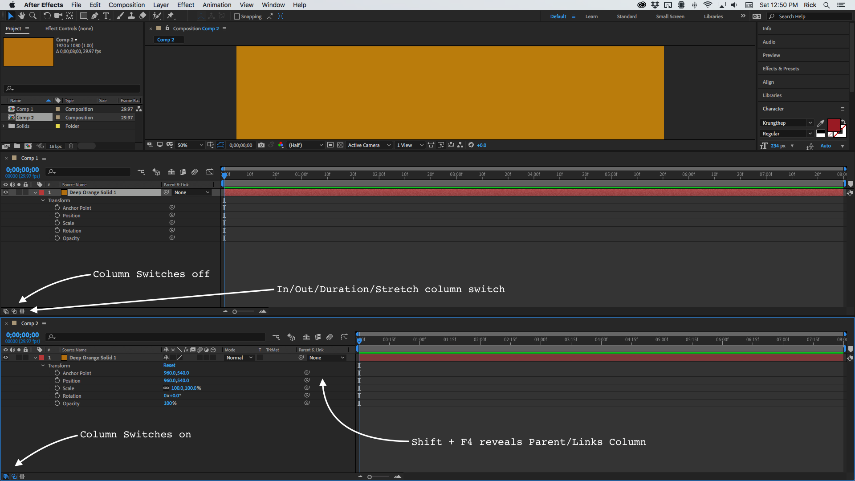Open the Composition menu
This screenshot has width=855, height=481.
tap(126, 5)
